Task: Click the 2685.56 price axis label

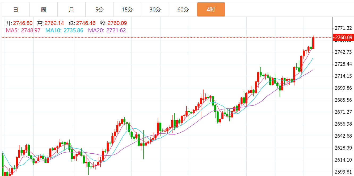Action: coord(343,100)
